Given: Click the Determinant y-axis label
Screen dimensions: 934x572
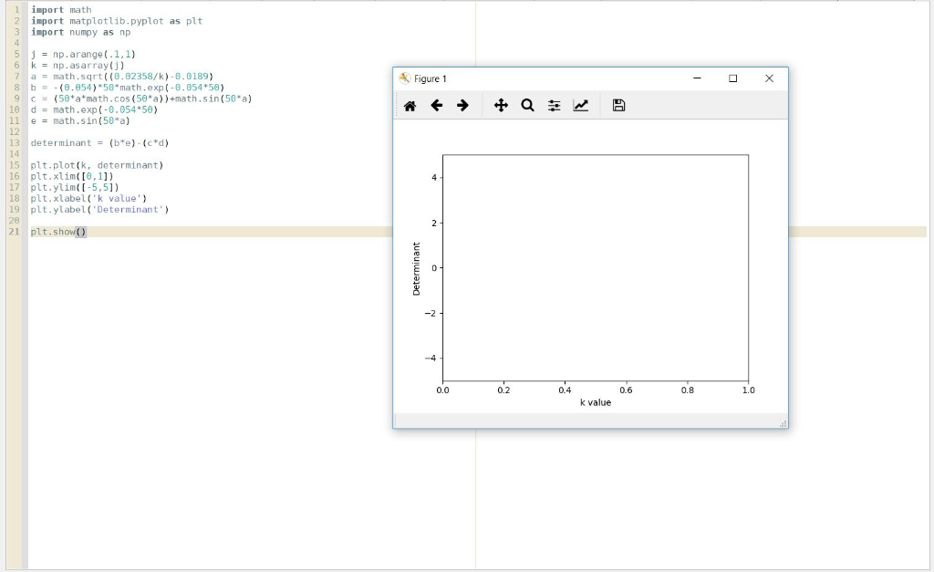Looking at the screenshot, I should (418, 267).
